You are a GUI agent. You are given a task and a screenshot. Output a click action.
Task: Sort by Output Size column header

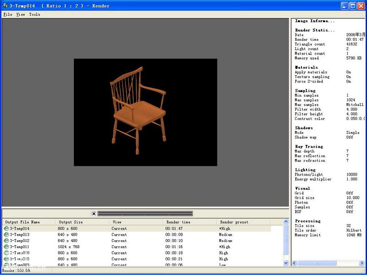click(83, 222)
